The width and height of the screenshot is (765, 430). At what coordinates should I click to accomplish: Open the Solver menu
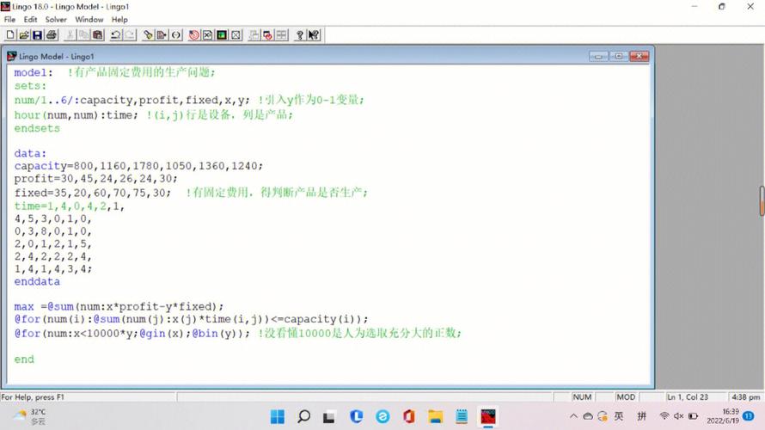(x=56, y=19)
